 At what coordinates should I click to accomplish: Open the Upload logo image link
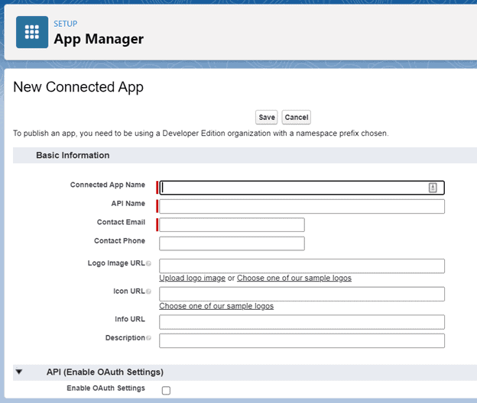[193, 278]
